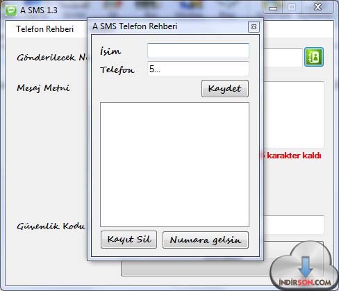Click the Mesaj Metni text area in main window

(294, 115)
